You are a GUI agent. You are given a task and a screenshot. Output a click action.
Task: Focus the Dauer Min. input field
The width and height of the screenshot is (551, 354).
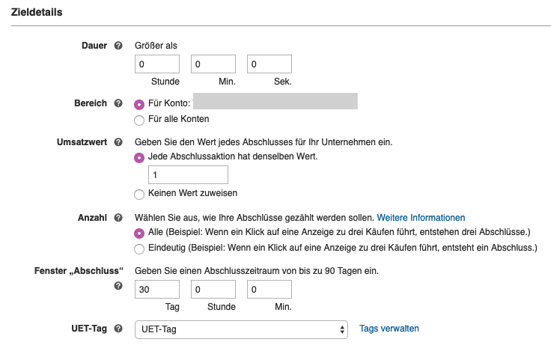pos(213,64)
